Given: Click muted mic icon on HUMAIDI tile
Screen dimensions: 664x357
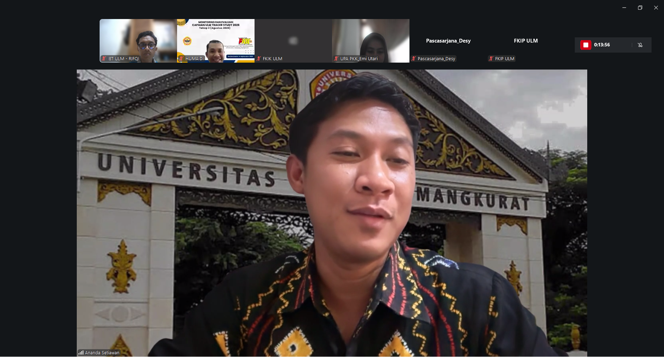Looking at the screenshot, I should [x=181, y=59].
